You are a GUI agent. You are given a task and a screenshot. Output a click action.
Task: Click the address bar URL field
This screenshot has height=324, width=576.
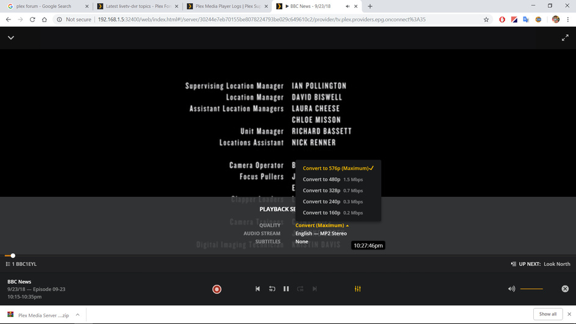[x=261, y=20]
